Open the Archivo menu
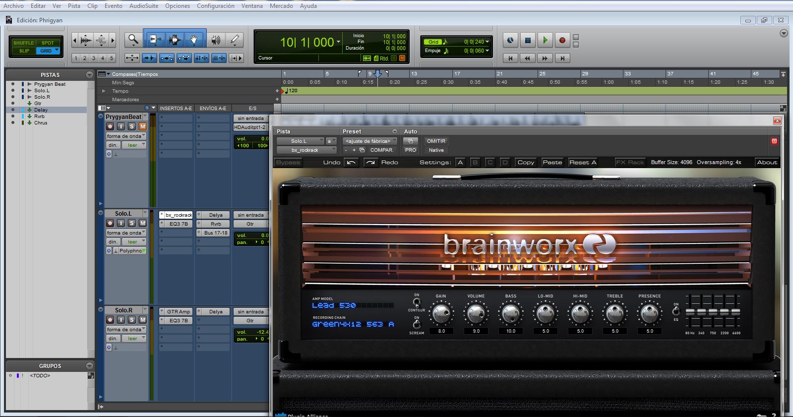 click(13, 6)
